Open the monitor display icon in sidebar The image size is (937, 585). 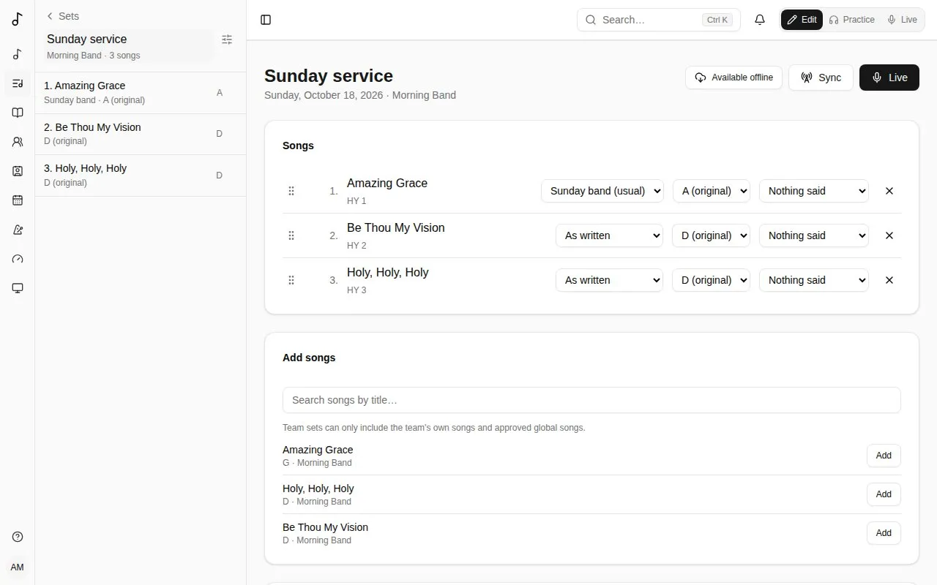[x=18, y=288]
